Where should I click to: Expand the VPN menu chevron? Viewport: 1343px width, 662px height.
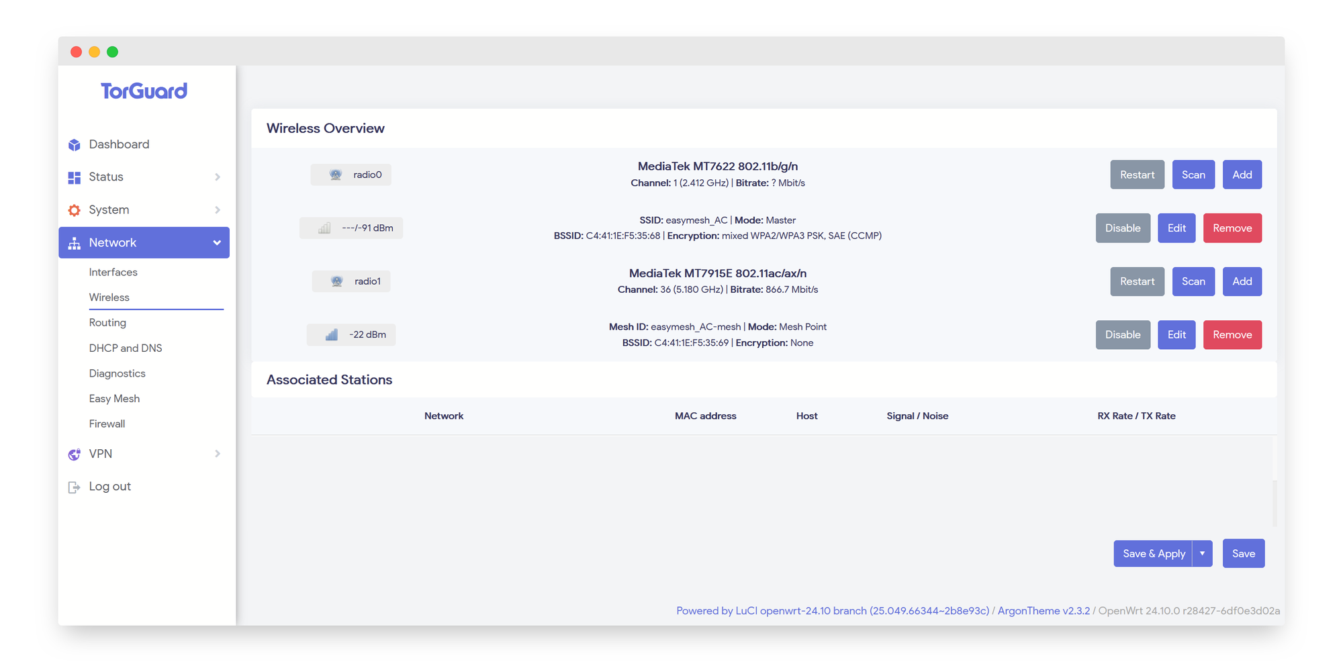point(218,454)
